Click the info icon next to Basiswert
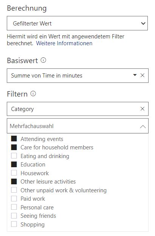Viewport: 155px width, 236px height. click(43, 60)
